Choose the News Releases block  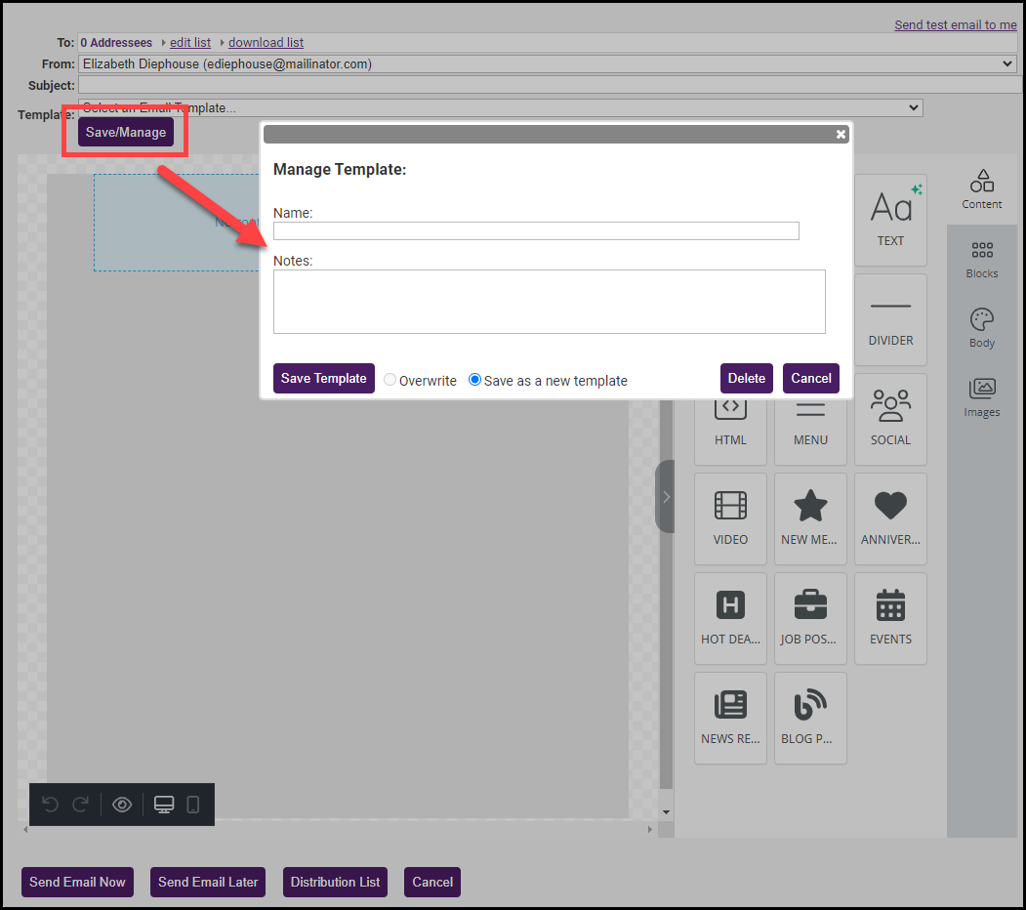730,718
